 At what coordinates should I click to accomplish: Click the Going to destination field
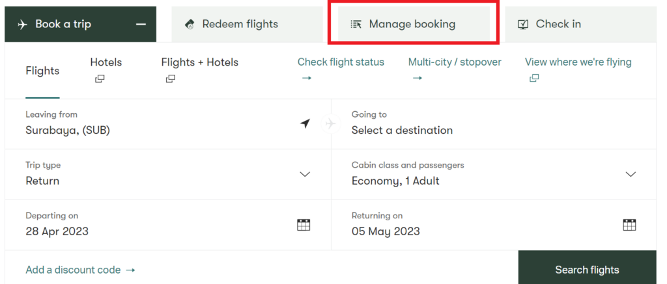click(x=494, y=123)
